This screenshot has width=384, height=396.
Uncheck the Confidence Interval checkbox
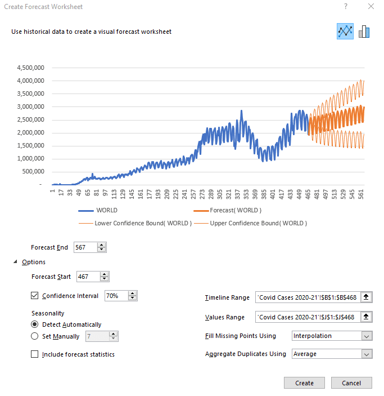[35, 296]
